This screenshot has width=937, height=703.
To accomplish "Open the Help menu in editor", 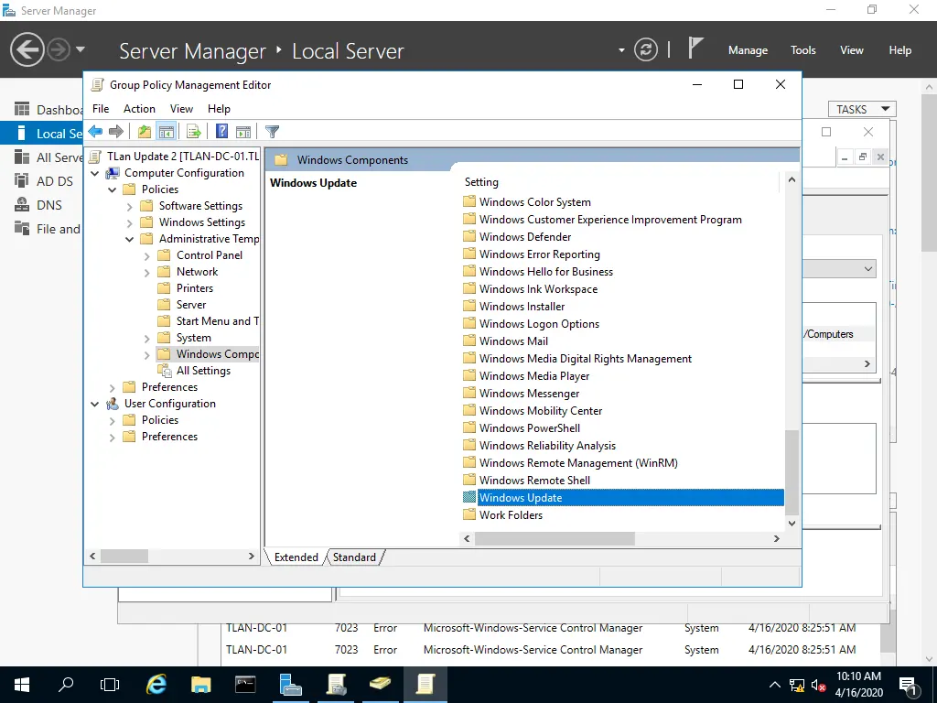I will [x=219, y=109].
